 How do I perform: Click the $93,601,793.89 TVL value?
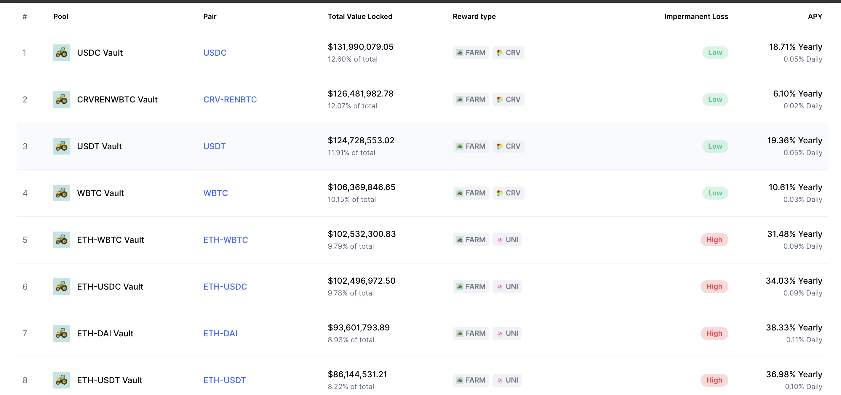pyautogui.click(x=359, y=328)
